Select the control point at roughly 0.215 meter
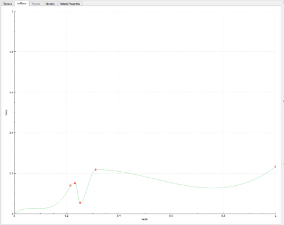This screenshot has height=225, width=284. [x=71, y=185]
